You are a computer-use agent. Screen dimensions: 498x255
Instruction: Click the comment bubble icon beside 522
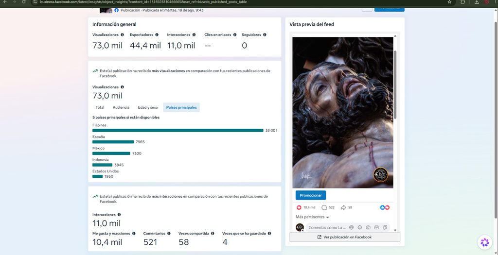[x=324, y=207]
